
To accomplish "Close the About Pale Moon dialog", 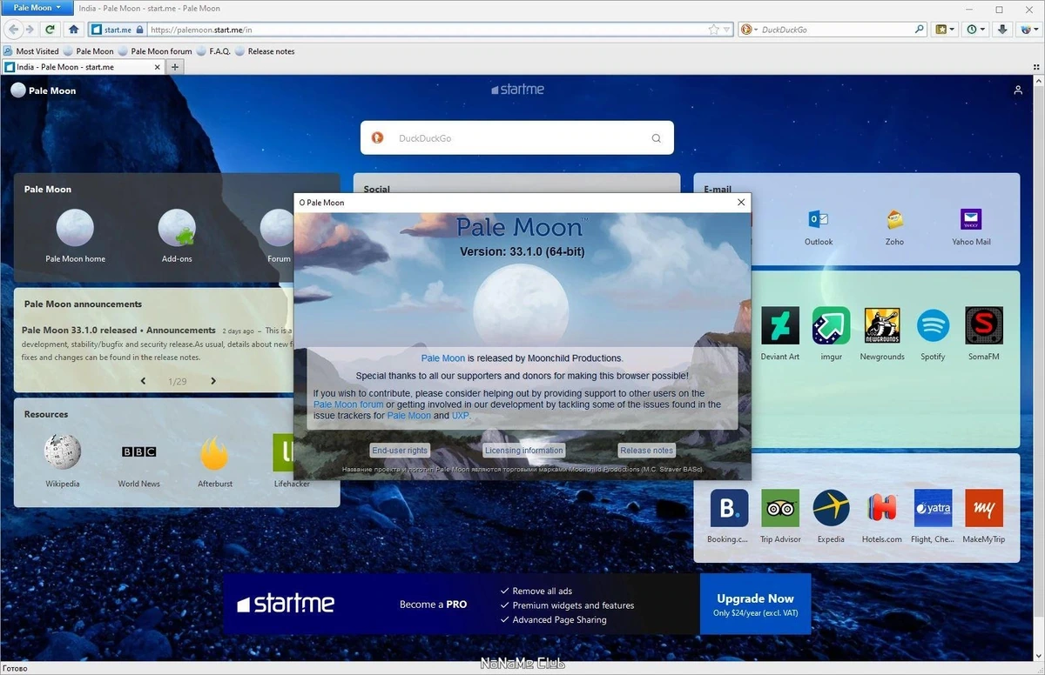I will (x=741, y=203).
